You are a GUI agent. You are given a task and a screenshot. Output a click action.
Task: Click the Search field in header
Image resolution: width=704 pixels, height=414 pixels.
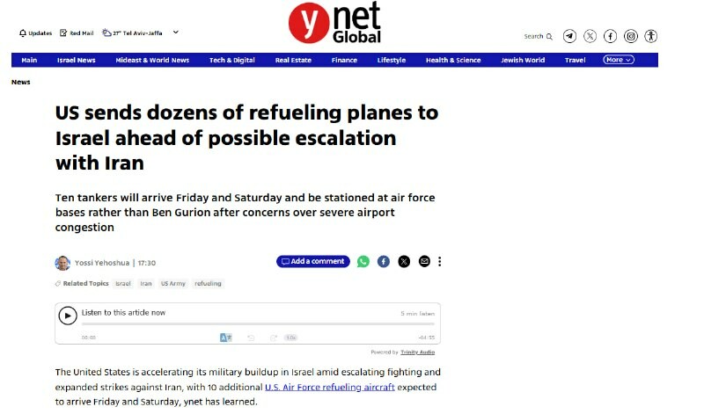coord(538,36)
